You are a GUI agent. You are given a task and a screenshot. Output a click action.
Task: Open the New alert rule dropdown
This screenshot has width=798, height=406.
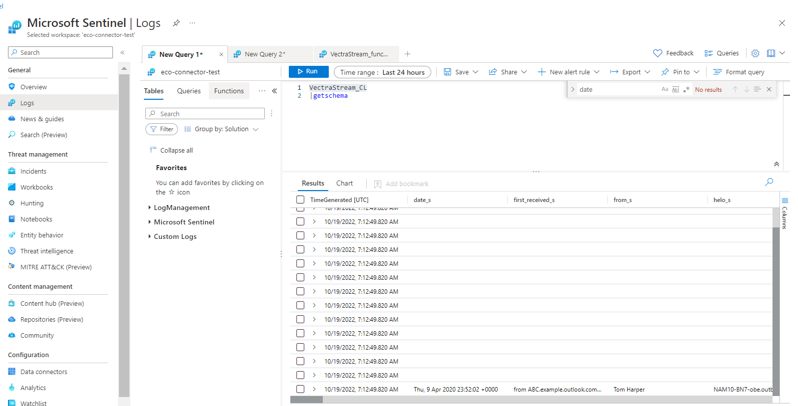coord(569,72)
